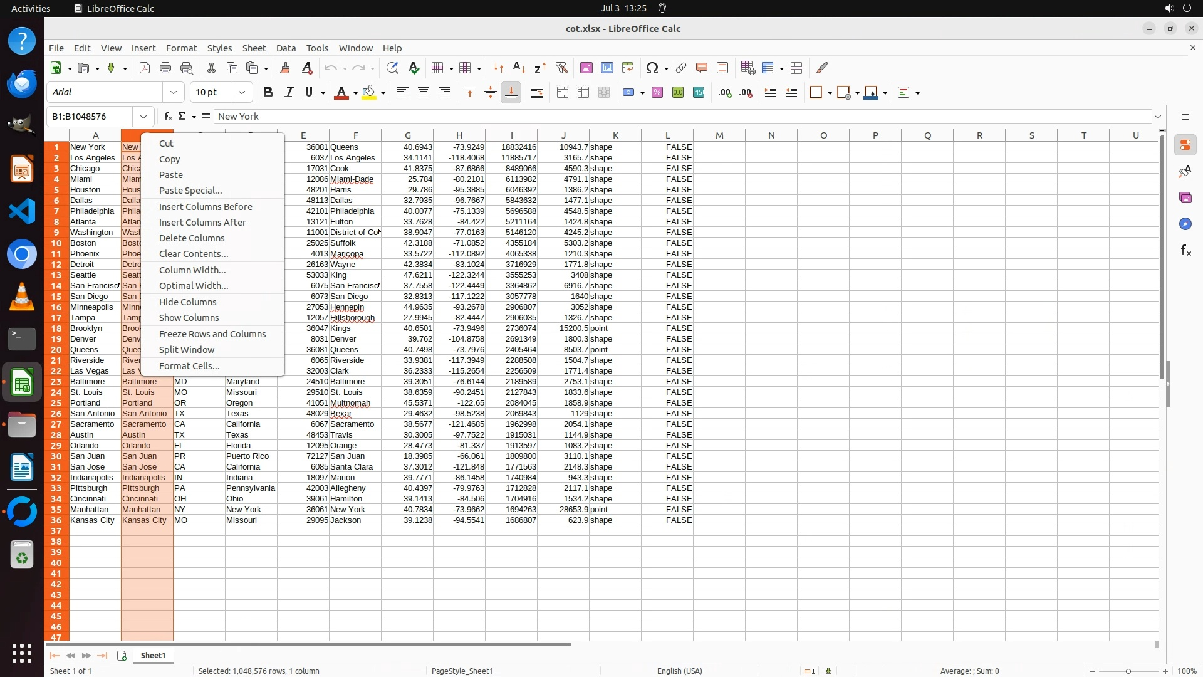Open the Sheet1 tab
1203x677 pixels.
[153, 655]
